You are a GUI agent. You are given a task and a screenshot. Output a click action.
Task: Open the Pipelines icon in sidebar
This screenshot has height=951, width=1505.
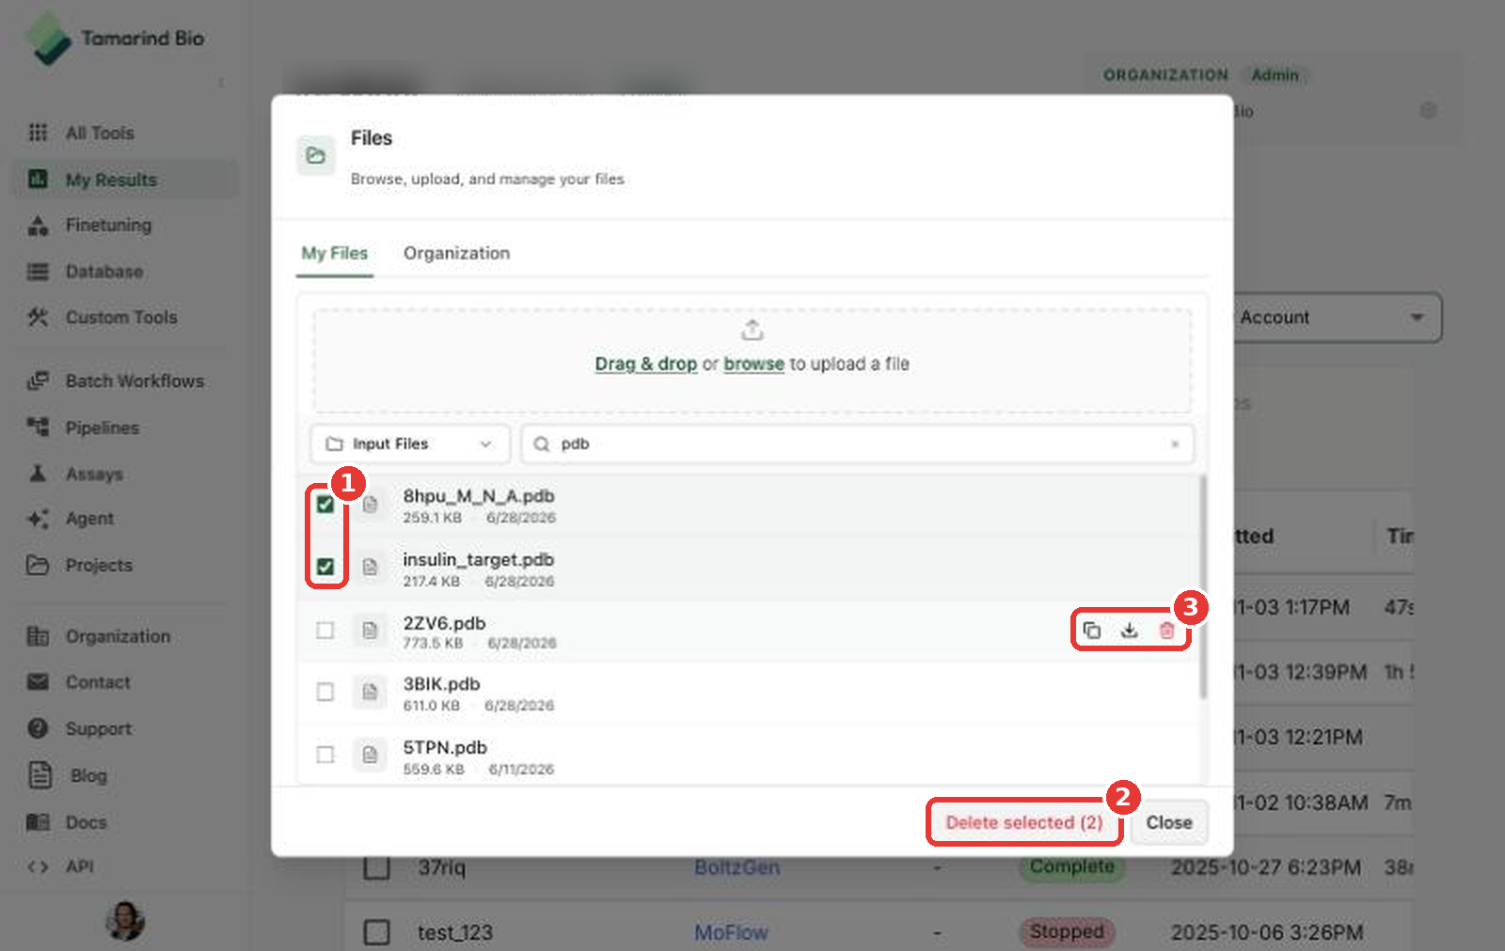pos(38,428)
